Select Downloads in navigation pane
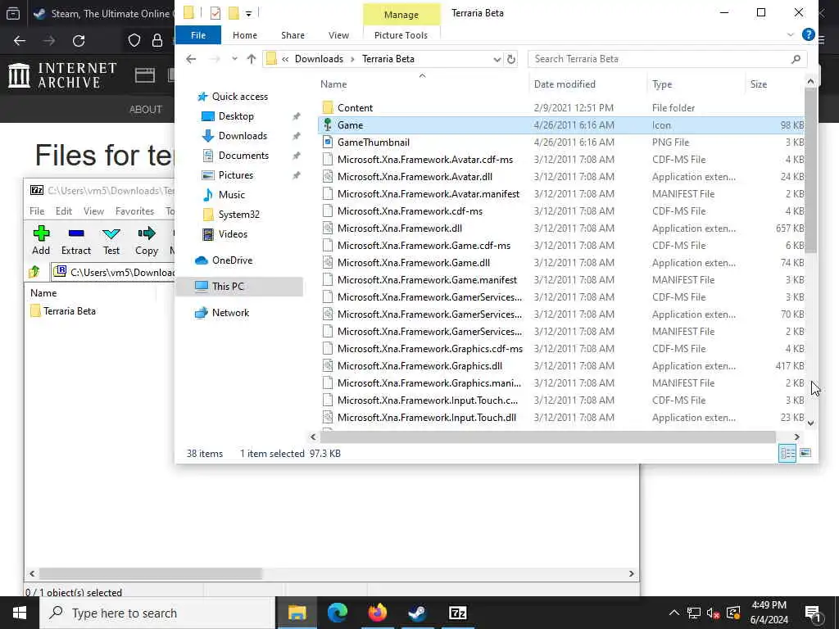The image size is (839, 629). click(243, 136)
